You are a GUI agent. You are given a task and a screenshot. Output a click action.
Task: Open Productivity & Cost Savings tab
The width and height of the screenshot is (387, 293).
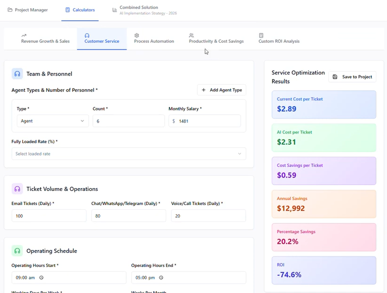click(x=216, y=39)
